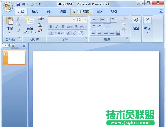Open line spacing options
Screen dimensions: 166x127
pyautogui.click(x=113, y=20)
